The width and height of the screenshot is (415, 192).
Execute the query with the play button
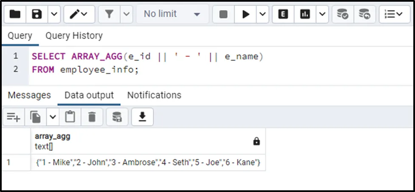pos(246,14)
